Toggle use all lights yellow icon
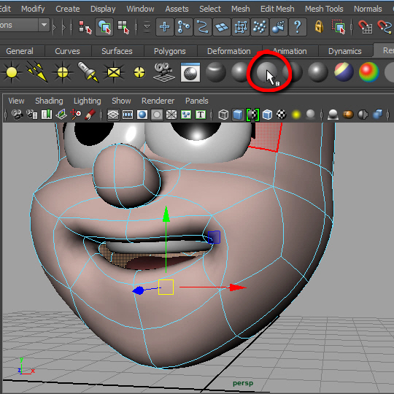The height and width of the screenshot is (394, 394). pyautogui.click(x=296, y=115)
